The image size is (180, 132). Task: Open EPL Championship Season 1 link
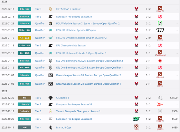click(72, 45)
